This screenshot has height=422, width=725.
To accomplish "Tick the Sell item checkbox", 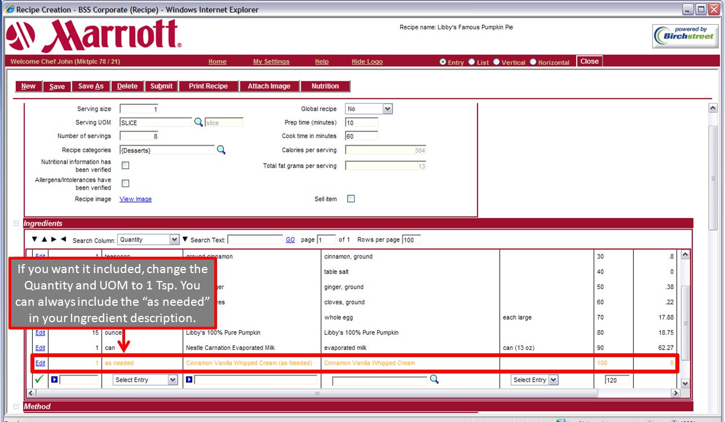I will pos(351,199).
